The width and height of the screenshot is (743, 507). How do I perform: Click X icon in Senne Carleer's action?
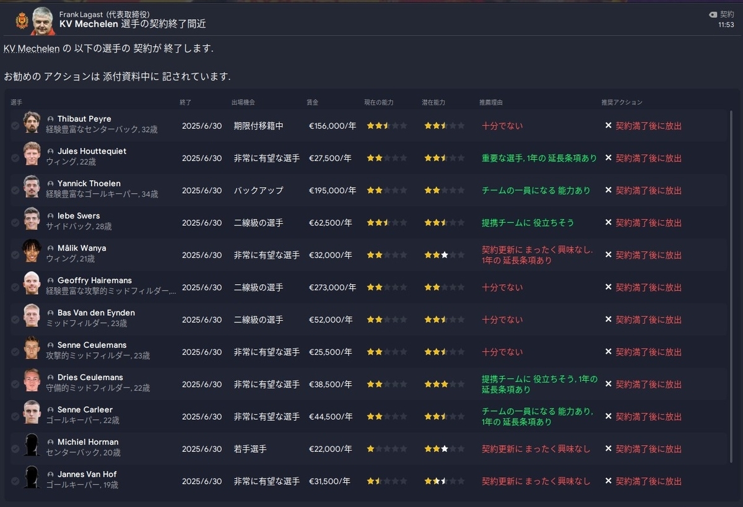[608, 417]
